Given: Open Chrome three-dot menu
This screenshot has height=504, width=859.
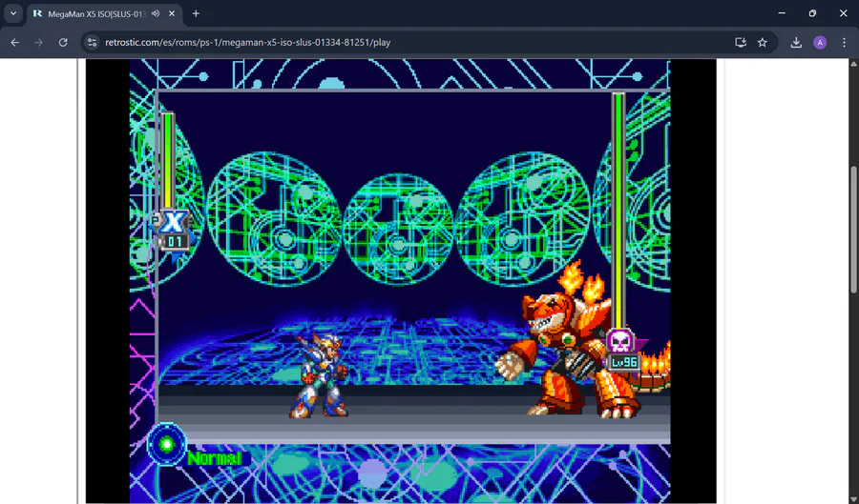Looking at the screenshot, I should click(x=844, y=43).
